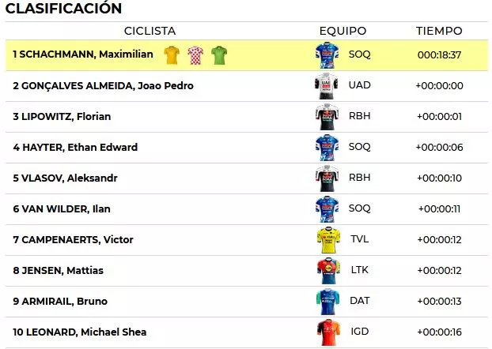Screen dimensions: 492x349
Task: Click CAMPENAERTS's time gap +00:00:12
Action: coord(440,240)
